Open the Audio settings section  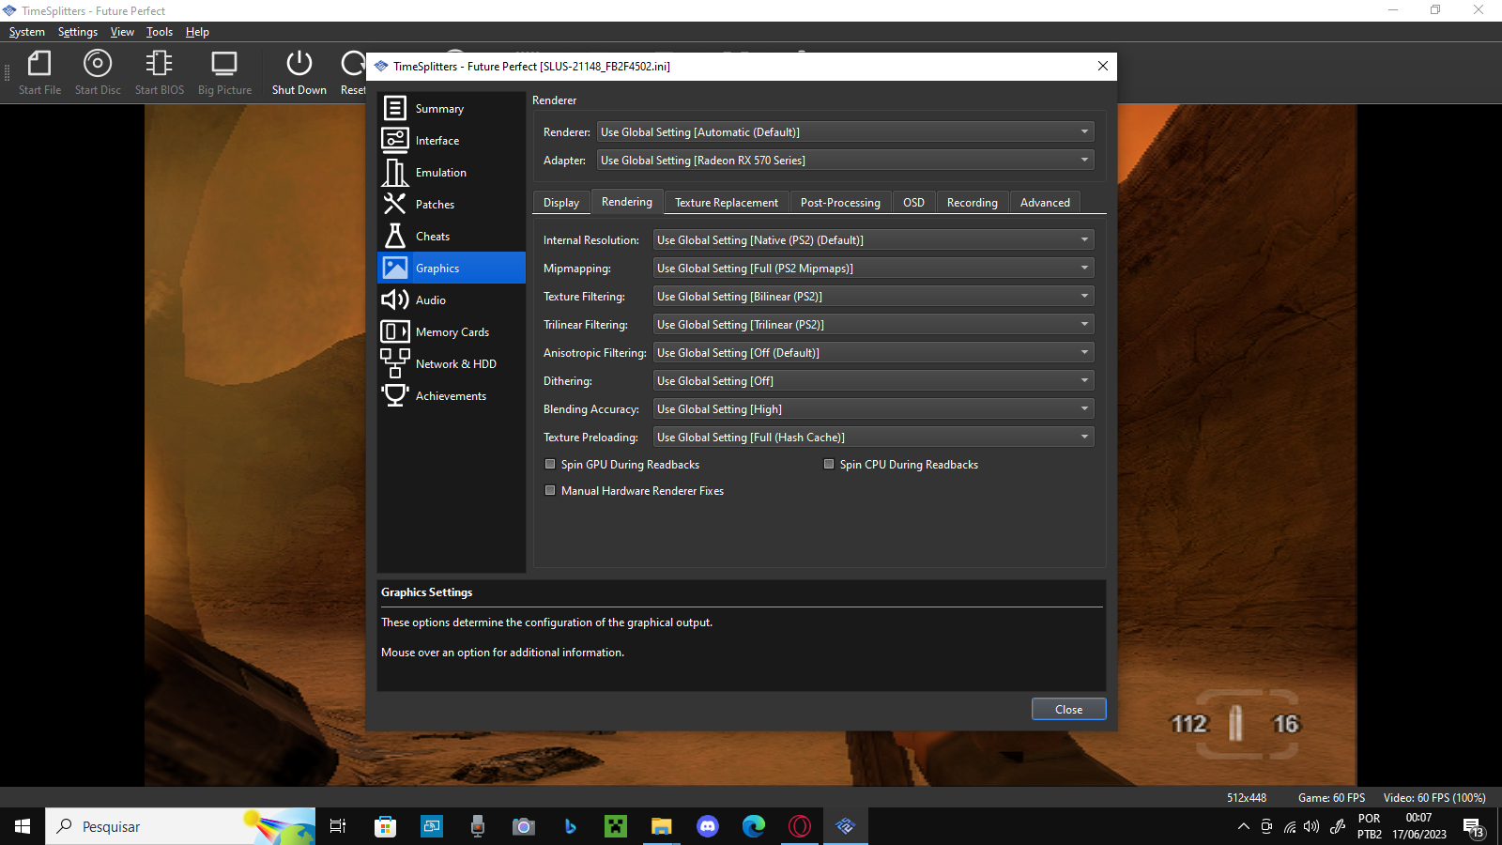(x=430, y=300)
